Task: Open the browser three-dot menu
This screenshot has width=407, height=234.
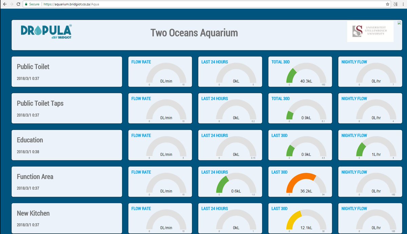Action: coord(404,4)
